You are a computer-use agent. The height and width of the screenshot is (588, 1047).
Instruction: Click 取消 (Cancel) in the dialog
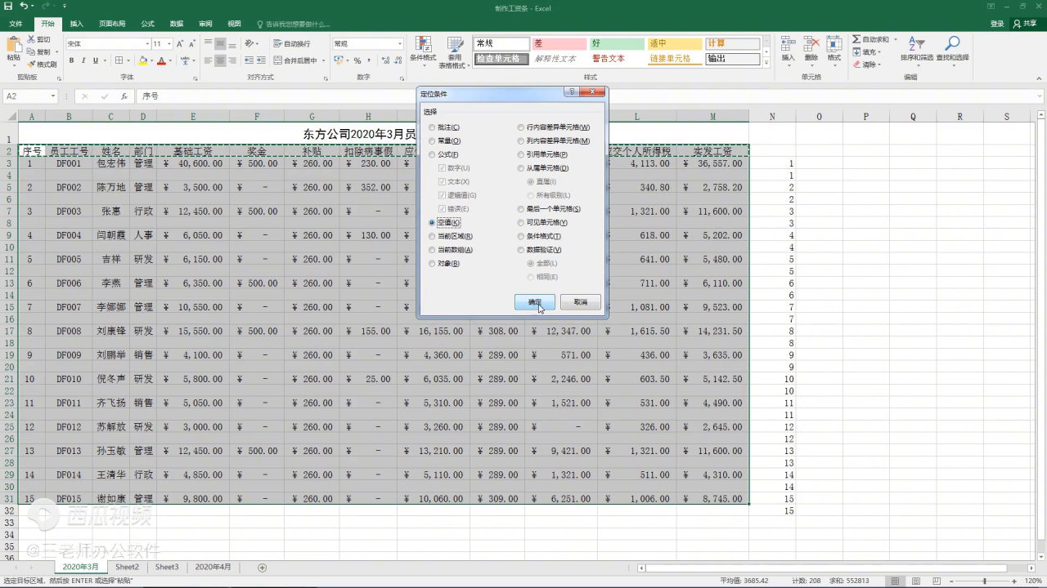pos(581,302)
